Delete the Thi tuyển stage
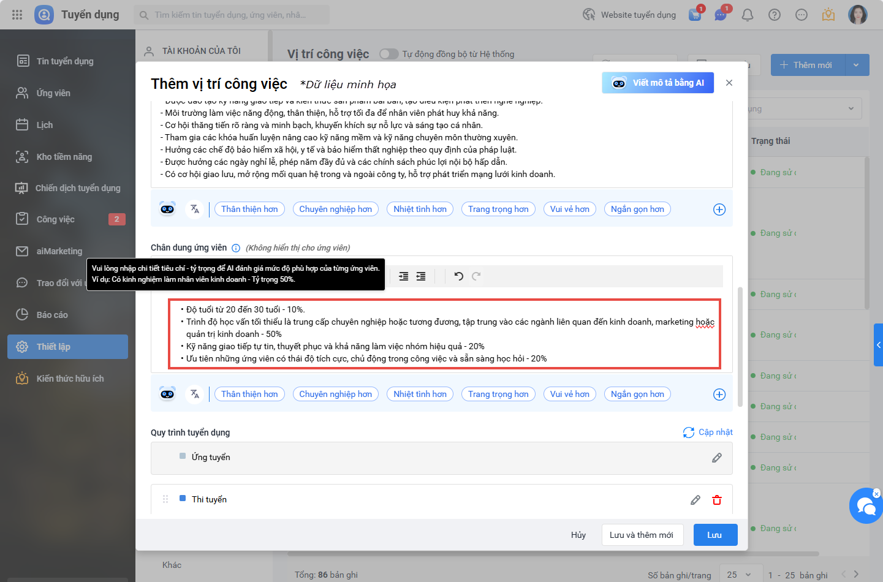883x582 pixels. pos(716,500)
